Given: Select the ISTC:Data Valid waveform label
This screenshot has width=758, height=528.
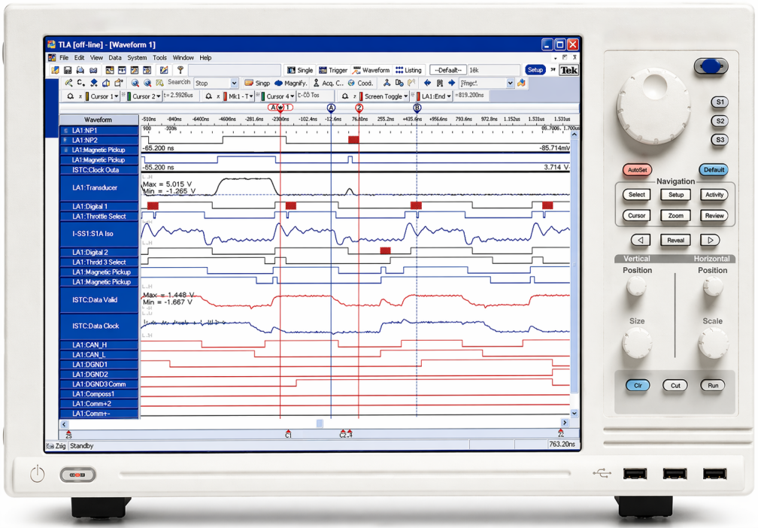Looking at the screenshot, I should (x=99, y=300).
